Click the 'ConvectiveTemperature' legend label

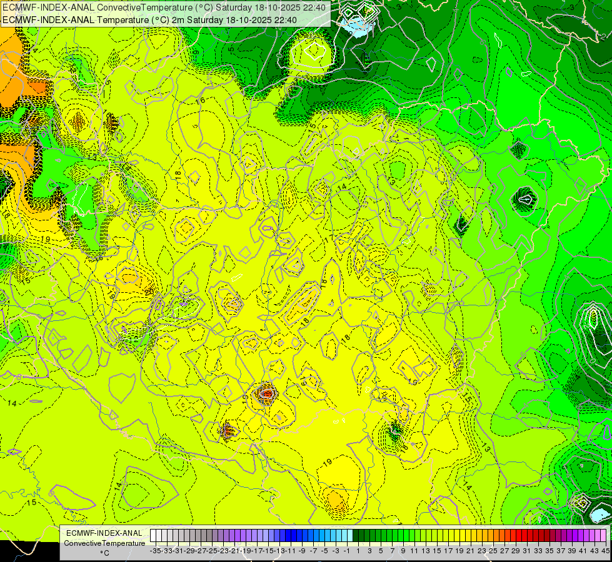click(x=104, y=543)
